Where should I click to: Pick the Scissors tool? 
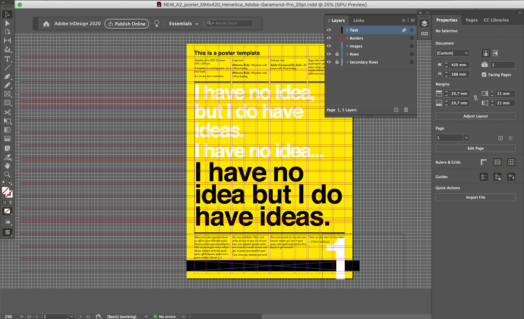[7, 112]
